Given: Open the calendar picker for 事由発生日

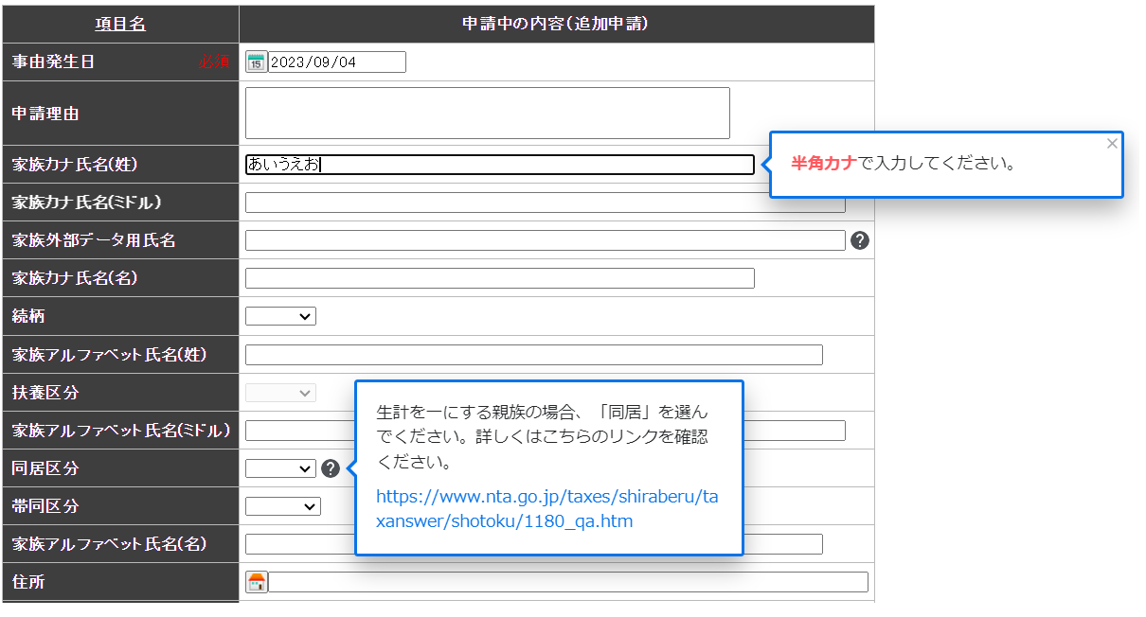Looking at the screenshot, I should click(x=256, y=62).
